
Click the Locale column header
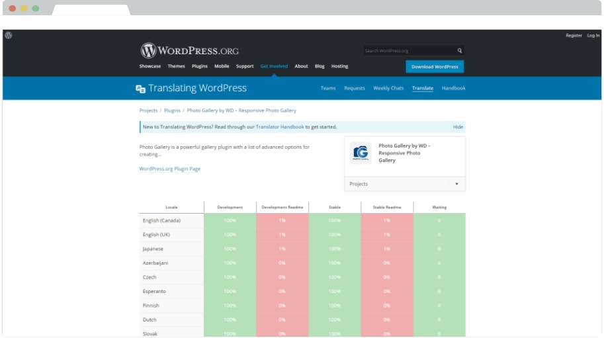171,207
